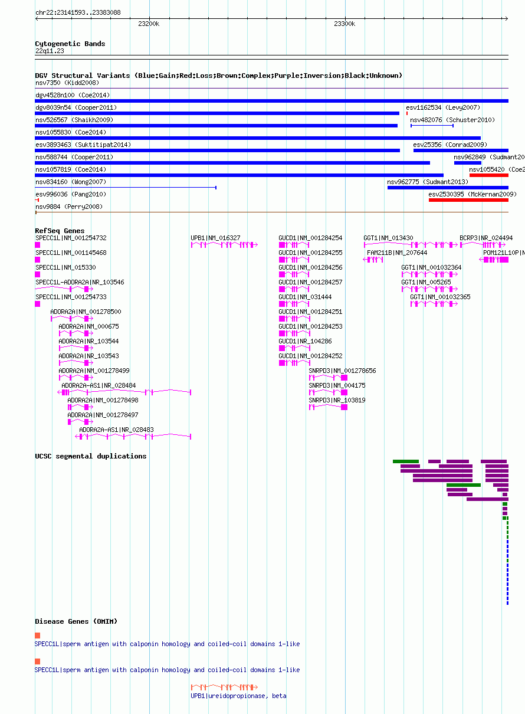
Task: Open variant nsv1055830 (Coe2014)
Action: pos(71,133)
